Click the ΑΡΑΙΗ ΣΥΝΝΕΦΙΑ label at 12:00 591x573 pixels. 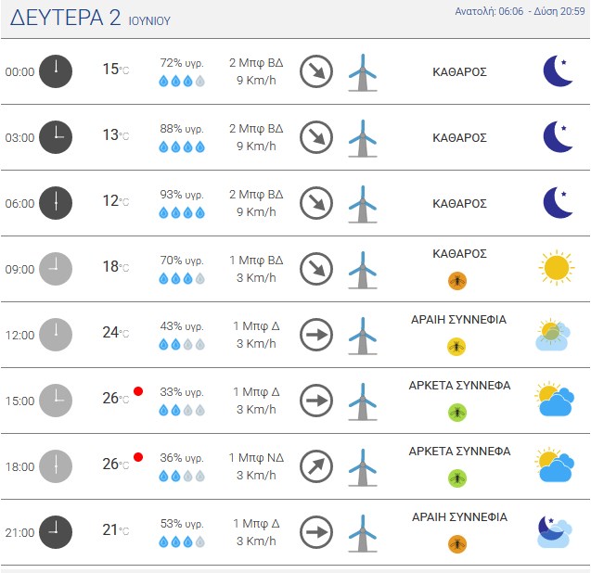tap(458, 320)
